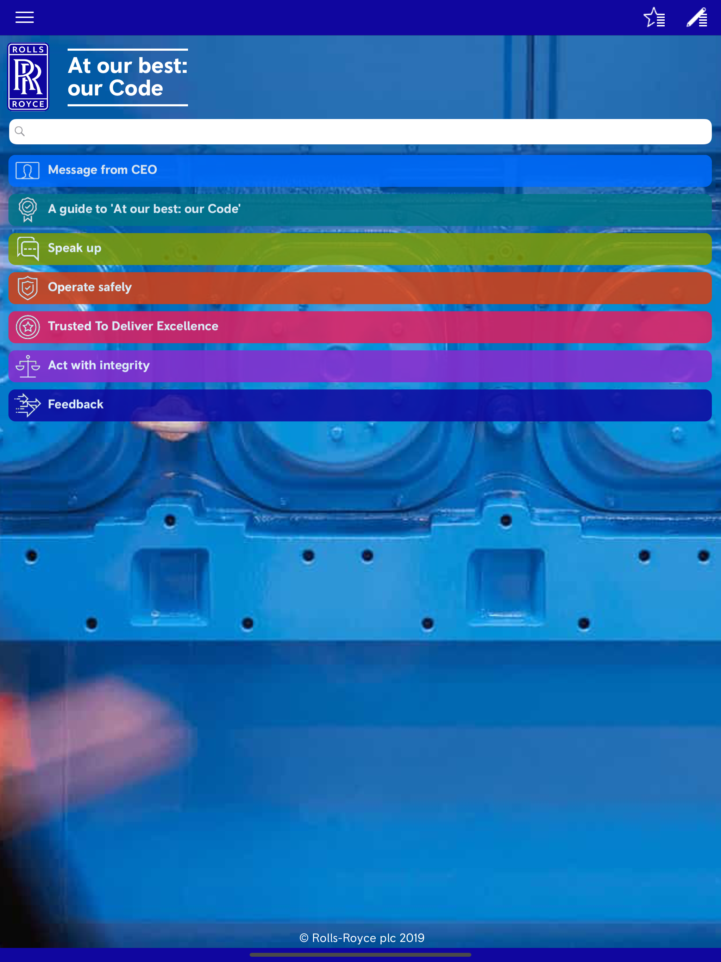Screen dimensions: 721x962
Task: Tap the Rolls-Royce logo
Action: [x=28, y=76]
